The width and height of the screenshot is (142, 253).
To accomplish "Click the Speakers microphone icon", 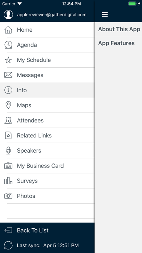I will point(8,150).
